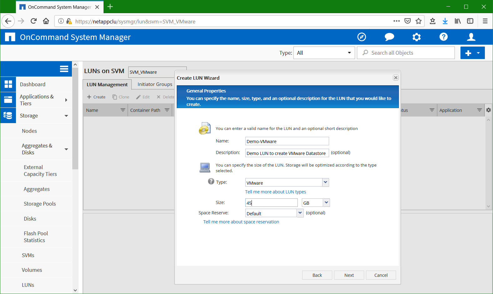This screenshot has height=294, width=493.
Task: Open External Capacity Tiers in sidebar
Action: click(40, 171)
